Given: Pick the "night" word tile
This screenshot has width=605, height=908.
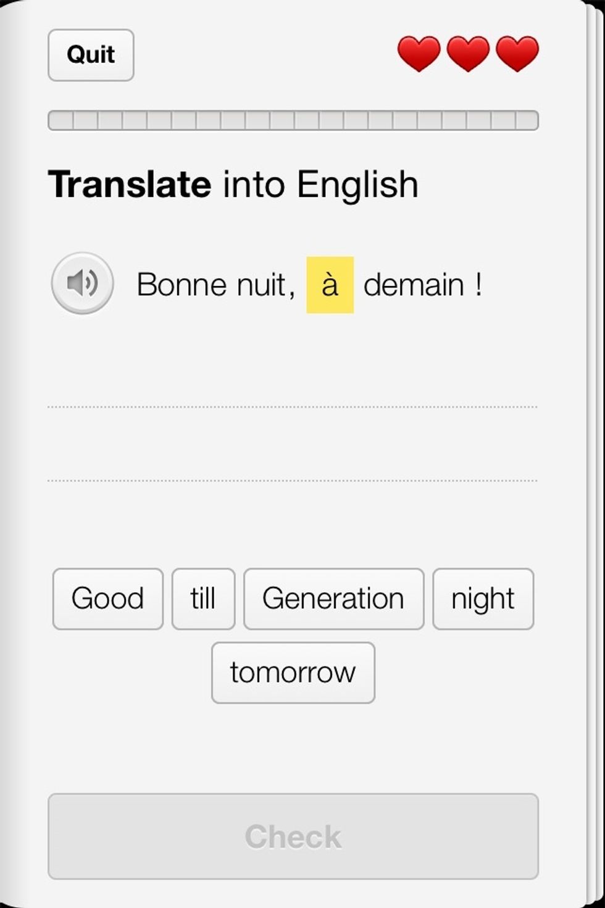Looking at the screenshot, I should click(x=483, y=599).
